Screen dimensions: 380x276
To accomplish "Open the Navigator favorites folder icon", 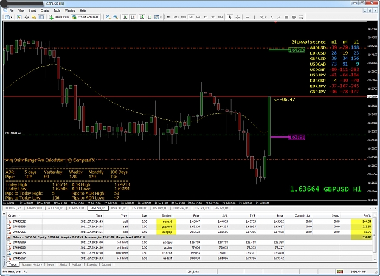I will (x=34, y=17).
